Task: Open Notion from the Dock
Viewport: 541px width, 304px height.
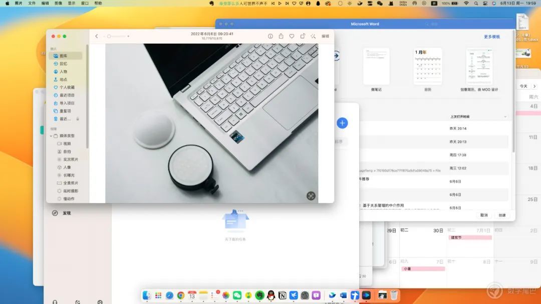Action: 282,295
